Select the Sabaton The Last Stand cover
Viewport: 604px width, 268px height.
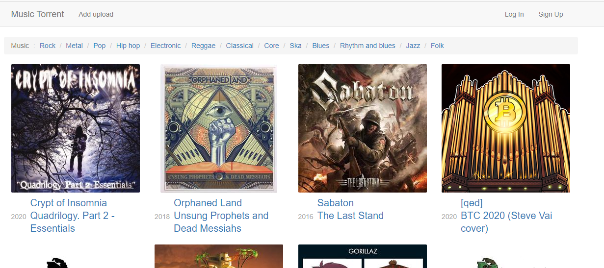tap(363, 128)
